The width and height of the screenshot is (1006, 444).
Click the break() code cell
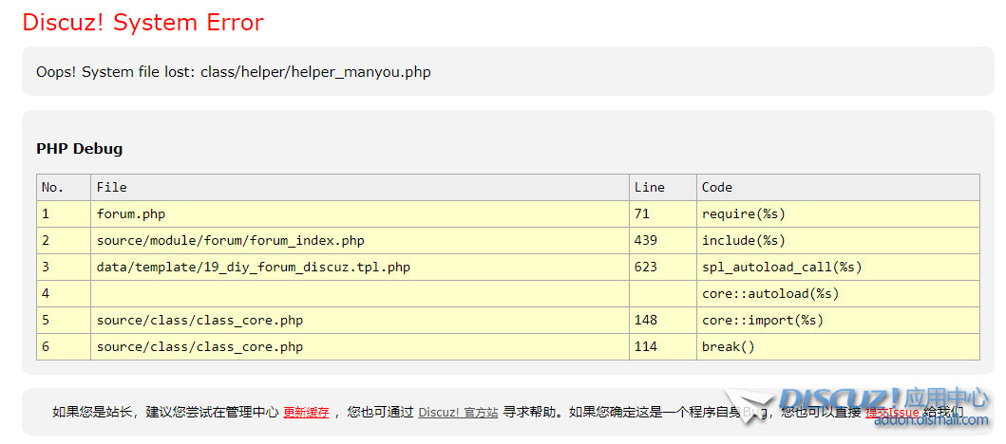coord(728,346)
